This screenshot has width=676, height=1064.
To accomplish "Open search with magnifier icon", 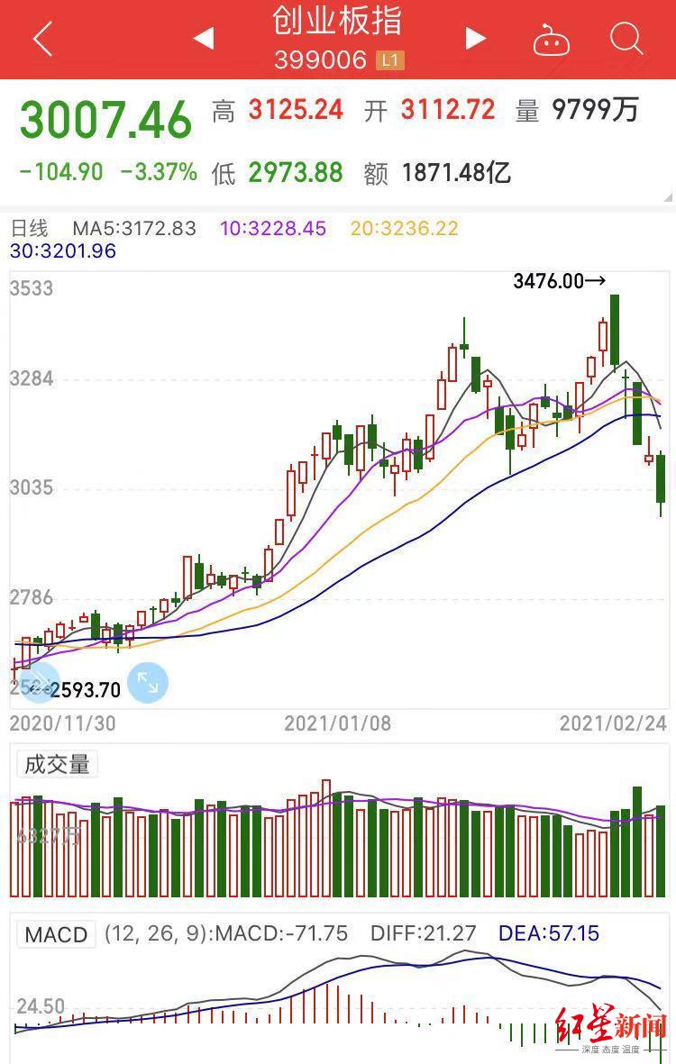I will coord(626,38).
